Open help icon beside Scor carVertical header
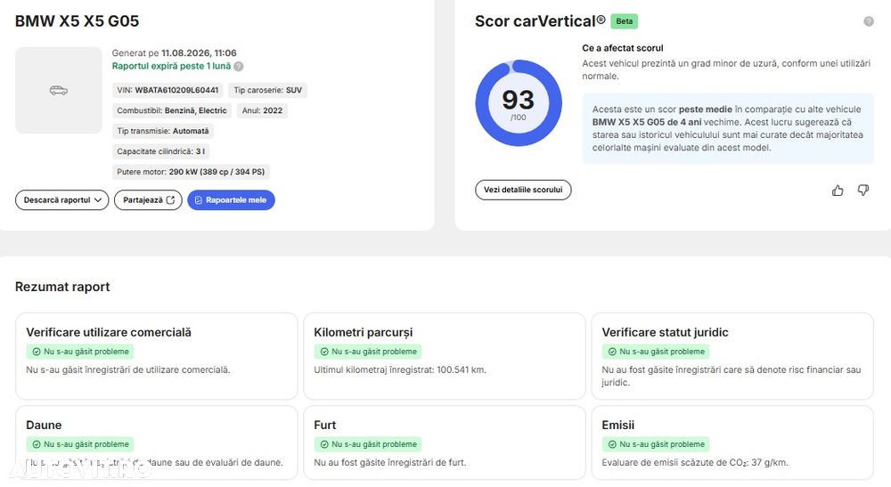 pos(869,21)
